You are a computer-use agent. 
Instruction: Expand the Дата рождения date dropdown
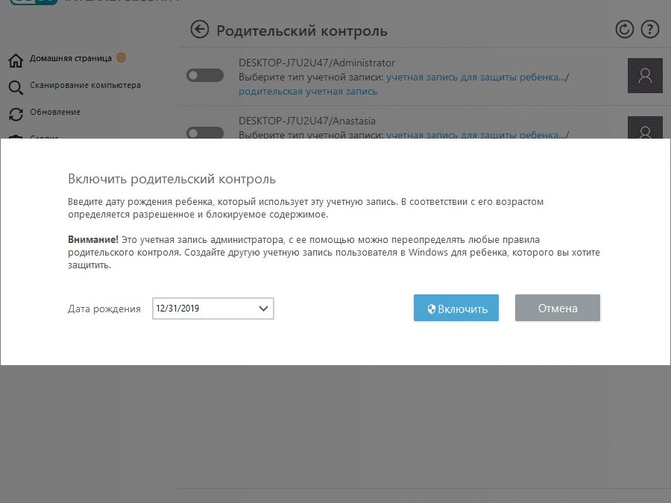(262, 308)
